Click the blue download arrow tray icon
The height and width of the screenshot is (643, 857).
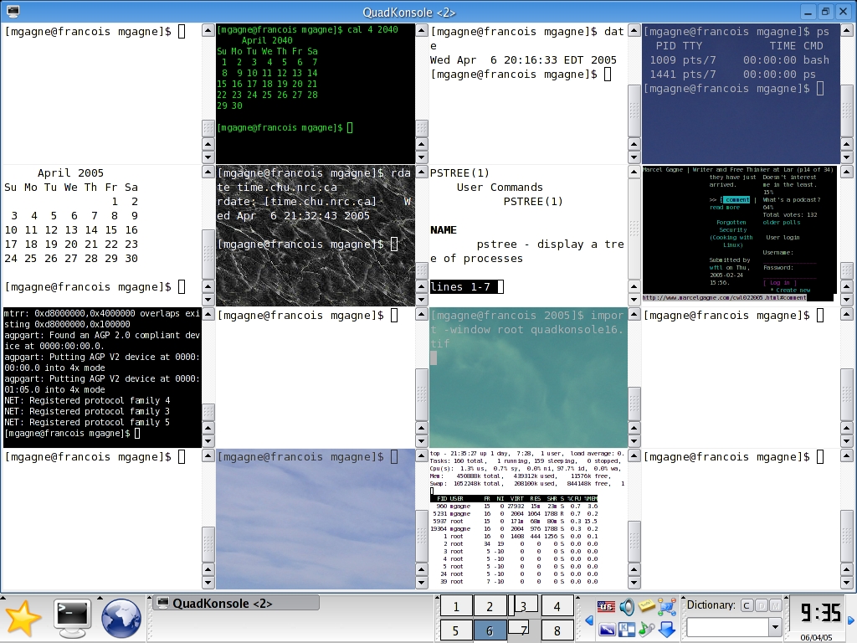(x=667, y=629)
